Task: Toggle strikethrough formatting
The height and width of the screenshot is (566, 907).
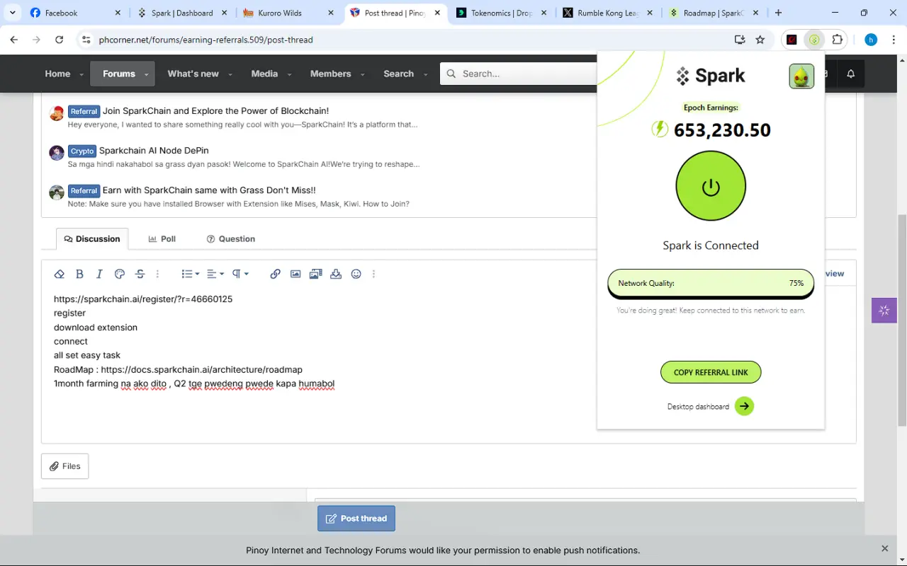Action: (140, 274)
